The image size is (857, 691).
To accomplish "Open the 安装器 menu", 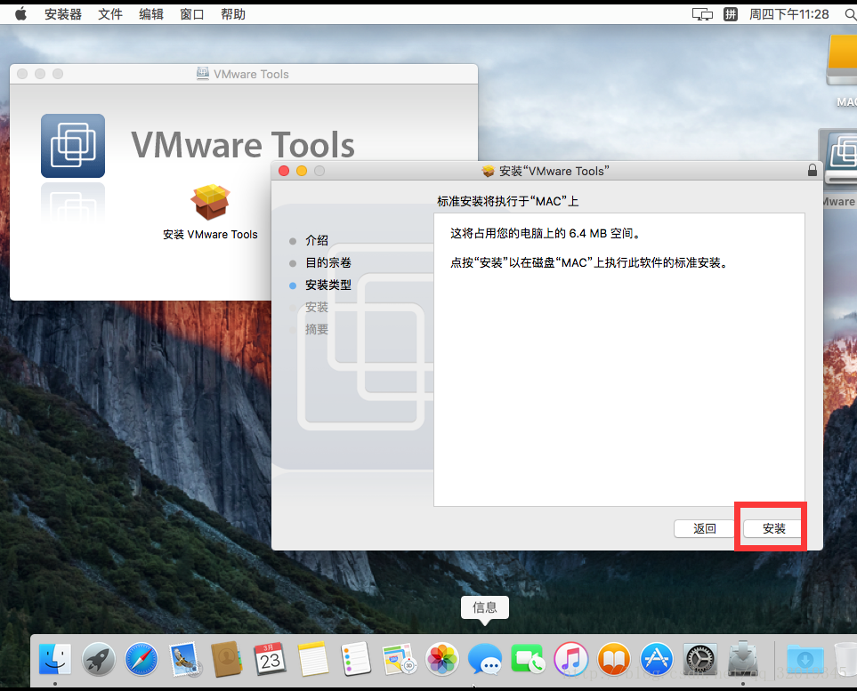I will click(63, 14).
